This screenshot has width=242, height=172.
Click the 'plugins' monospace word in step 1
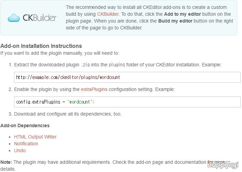(x=117, y=65)
